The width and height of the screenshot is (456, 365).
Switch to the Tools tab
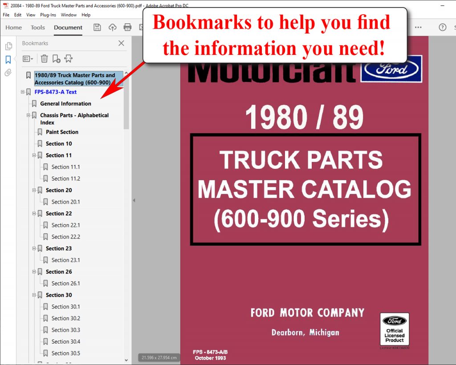(x=37, y=27)
